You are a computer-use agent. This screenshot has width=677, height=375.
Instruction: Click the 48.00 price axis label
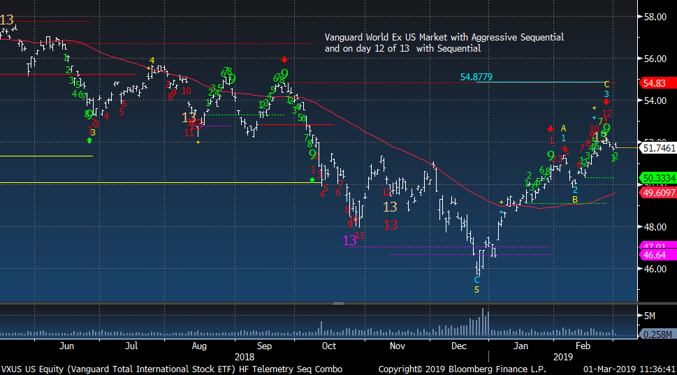click(x=655, y=227)
